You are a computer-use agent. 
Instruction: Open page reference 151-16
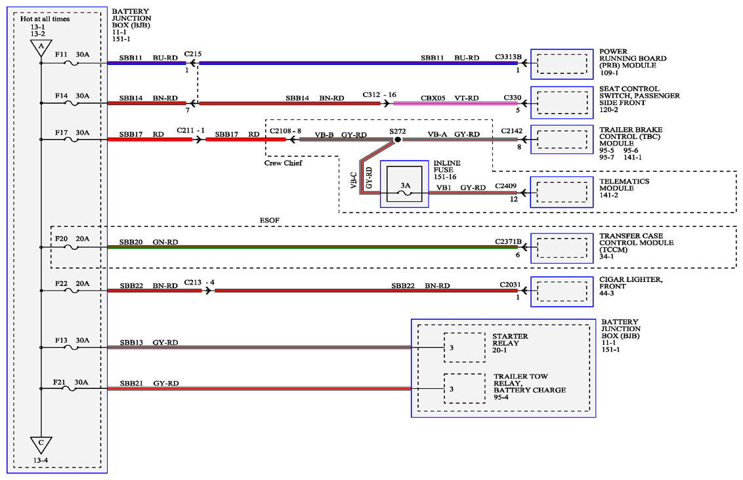(x=445, y=177)
